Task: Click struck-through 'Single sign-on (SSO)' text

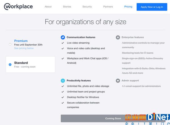Action: click(143, 61)
